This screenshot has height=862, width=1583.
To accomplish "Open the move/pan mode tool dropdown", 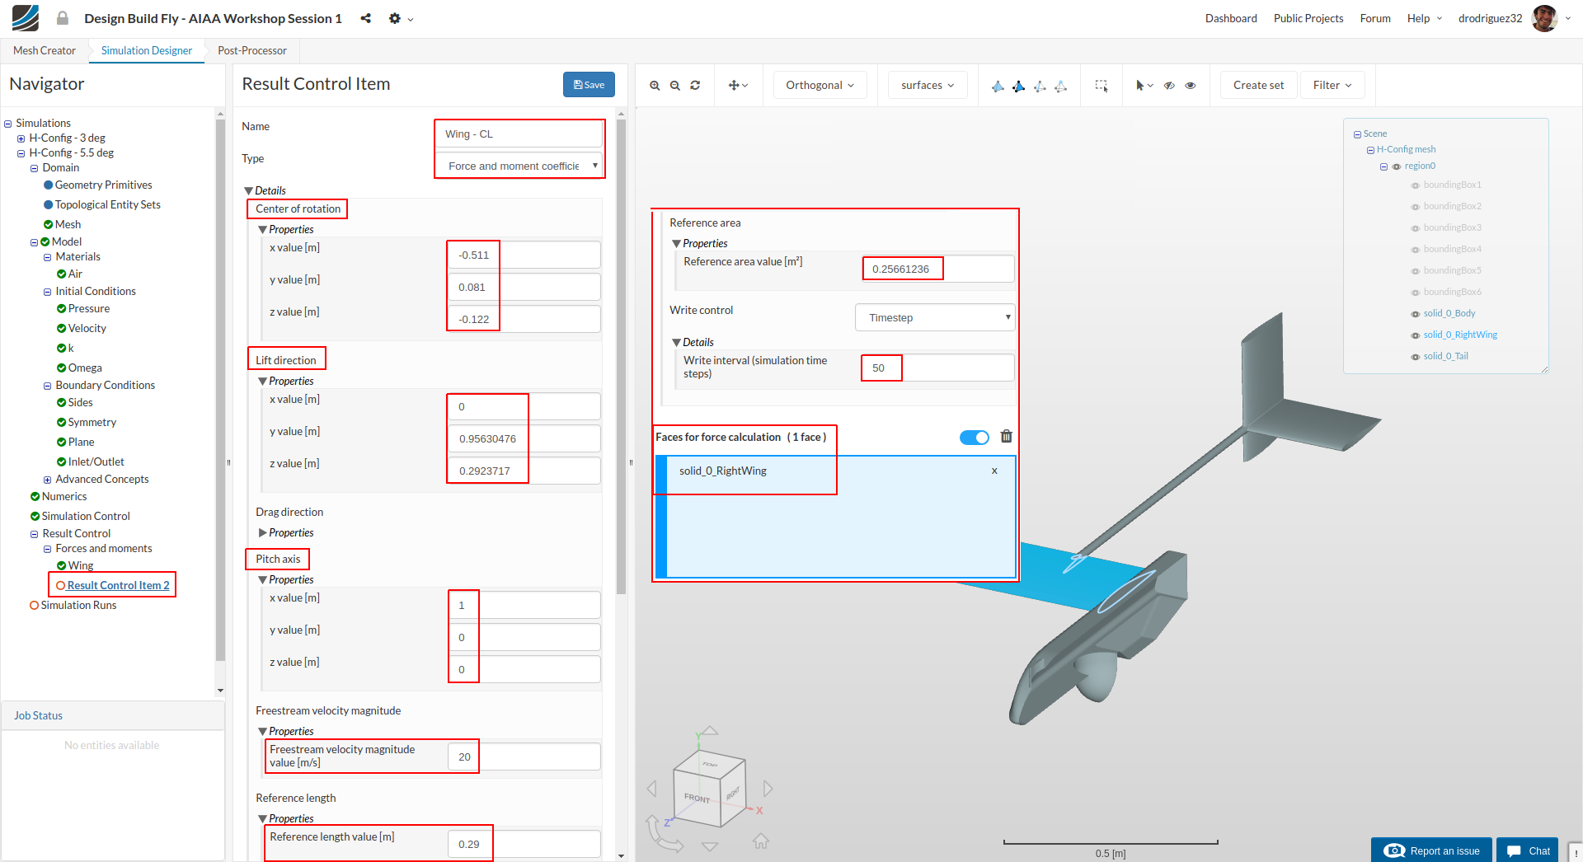I will pos(738,86).
